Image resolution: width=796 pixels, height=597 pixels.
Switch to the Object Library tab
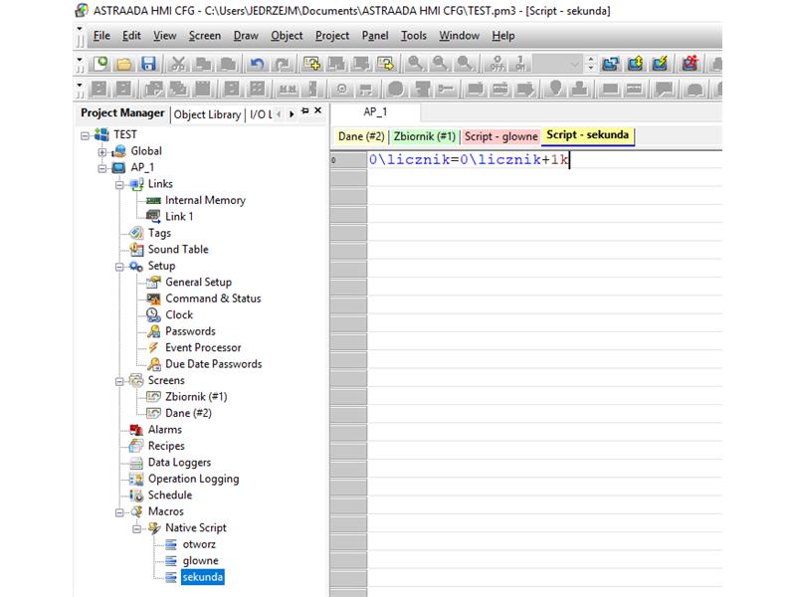click(207, 114)
